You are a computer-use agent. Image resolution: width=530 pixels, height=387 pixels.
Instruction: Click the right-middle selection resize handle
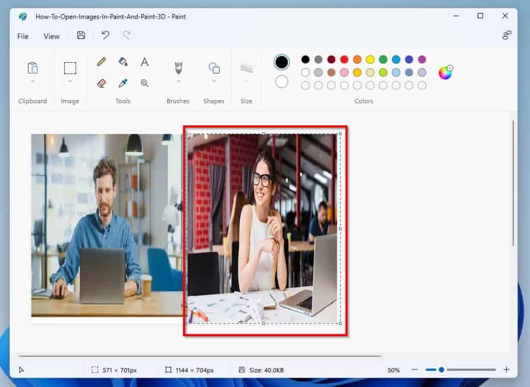[340, 228]
